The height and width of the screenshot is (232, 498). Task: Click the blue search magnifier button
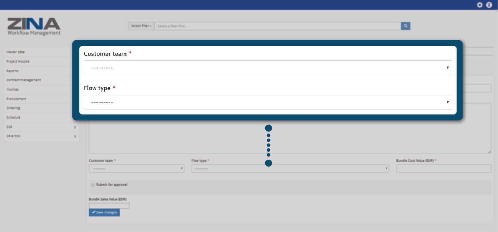tap(405, 26)
